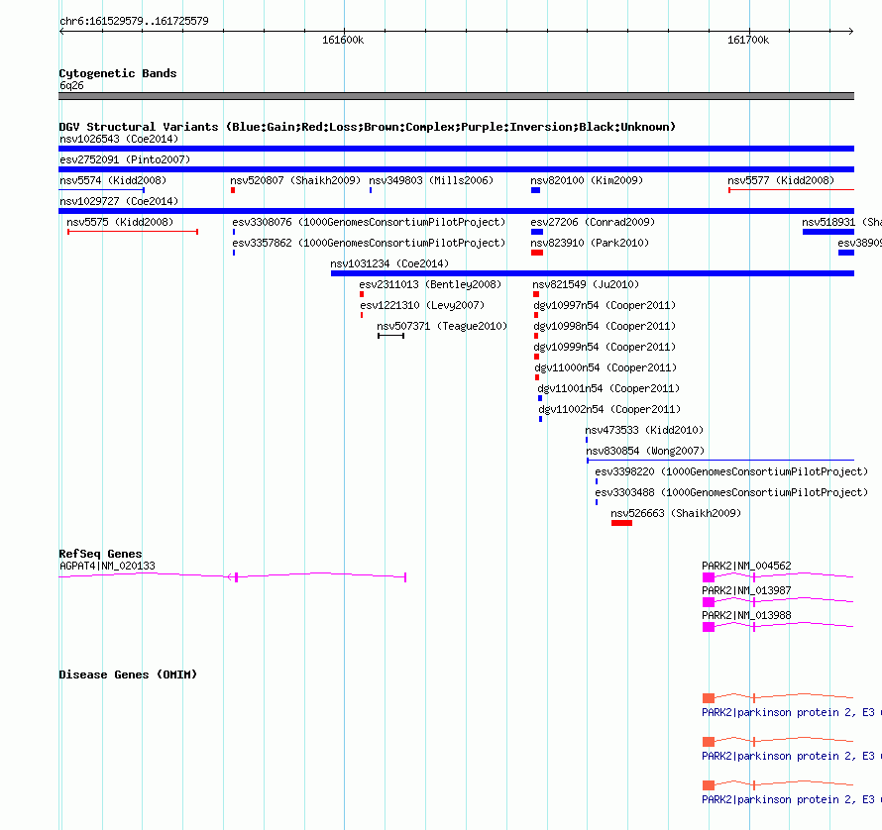This screenshot has height=830, width=882.
Task: Click dgv11001n54 (Cooper2011) variant label
Action: [608, 388]
